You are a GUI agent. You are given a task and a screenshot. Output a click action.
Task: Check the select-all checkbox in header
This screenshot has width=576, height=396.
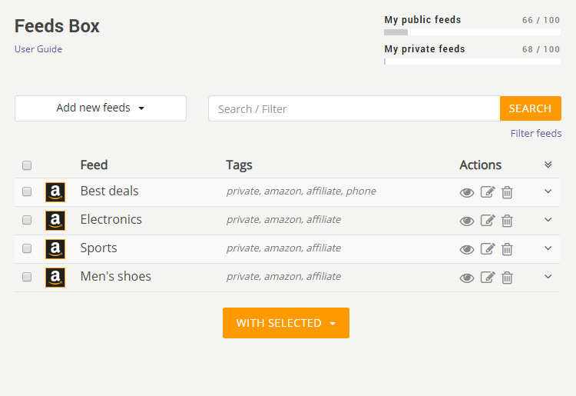[27, 165]
